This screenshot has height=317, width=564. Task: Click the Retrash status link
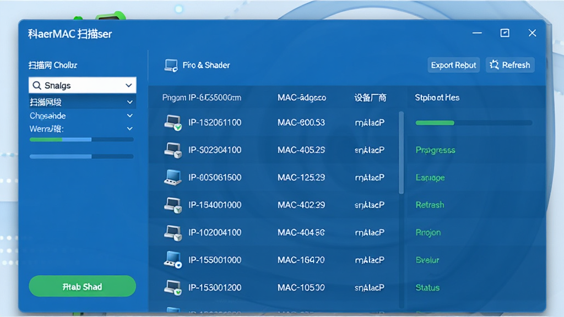[x=430, y=205]
